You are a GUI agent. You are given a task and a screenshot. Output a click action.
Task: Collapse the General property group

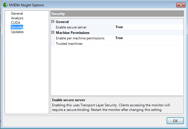tap(53, 22)
